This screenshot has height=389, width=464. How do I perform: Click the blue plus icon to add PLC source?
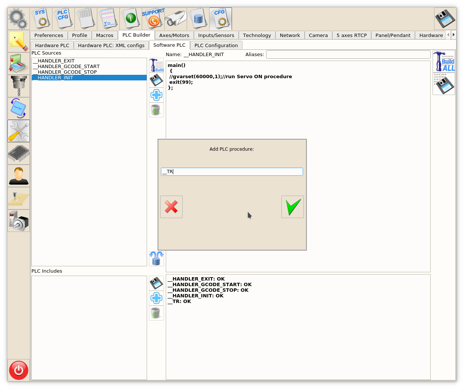click(x=156, y=95)
